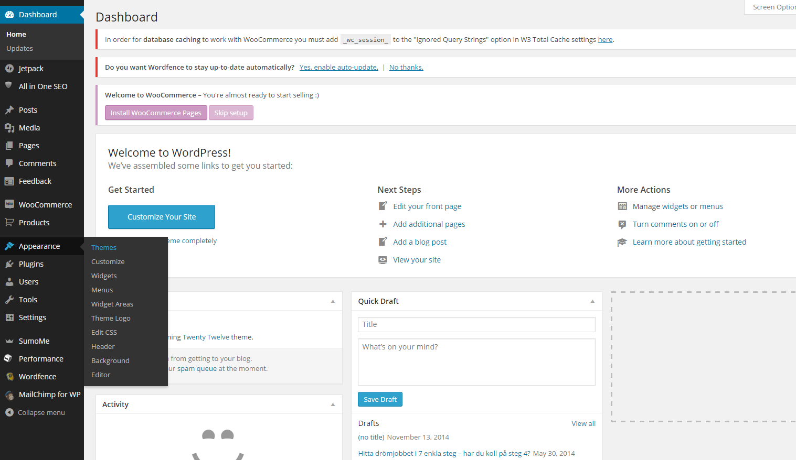Viewport: 796px width, 460px height.
Task: Click 'Add a blog post' link
Action: tap(420, 242)
